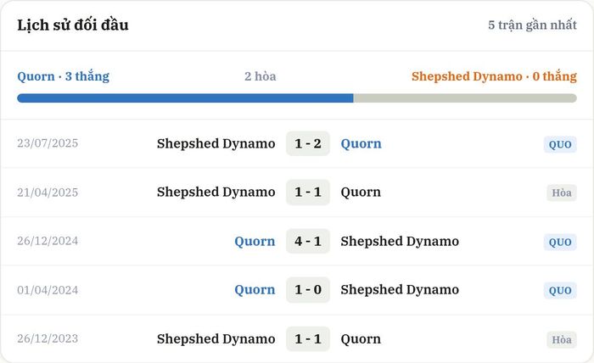The width and height of the screenshot is (594, 363).
Task: Click the Hòa badge for 21/04/2025 match
Action: click(x=562, y=193)
